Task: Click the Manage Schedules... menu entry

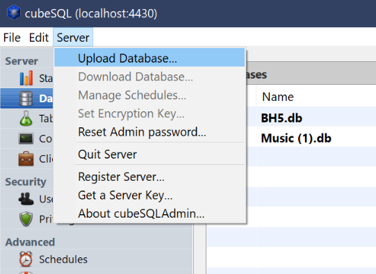Action: [x=149, y=95]
